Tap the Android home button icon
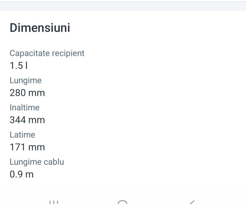Image resolution: width=246 pixels, height=204 pixels. 122,202
